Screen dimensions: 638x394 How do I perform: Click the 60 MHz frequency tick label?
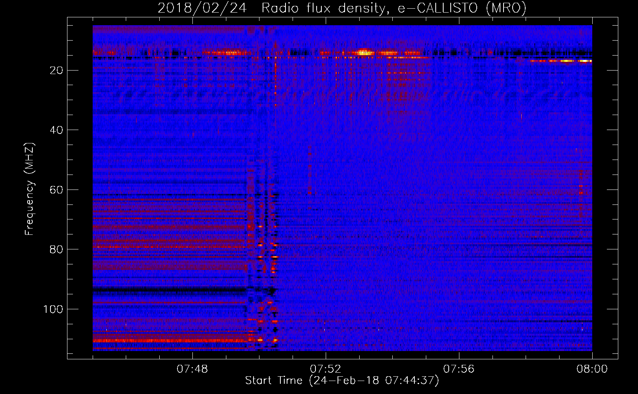pos(57,190)
